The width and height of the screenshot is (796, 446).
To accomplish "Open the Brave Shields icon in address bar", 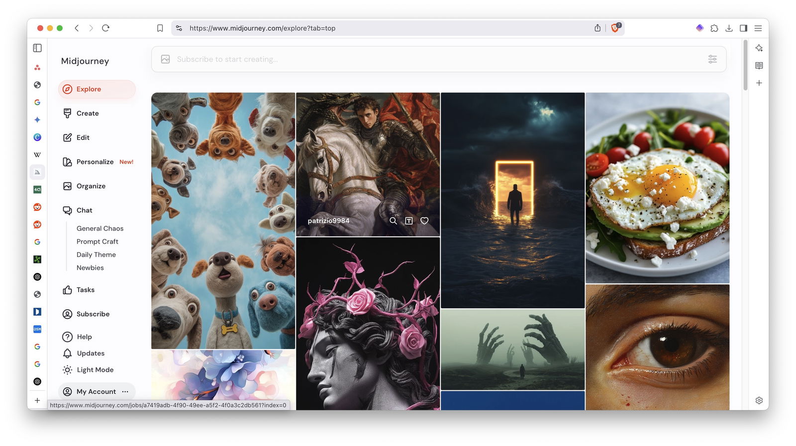I will click(x=615, y=28).
